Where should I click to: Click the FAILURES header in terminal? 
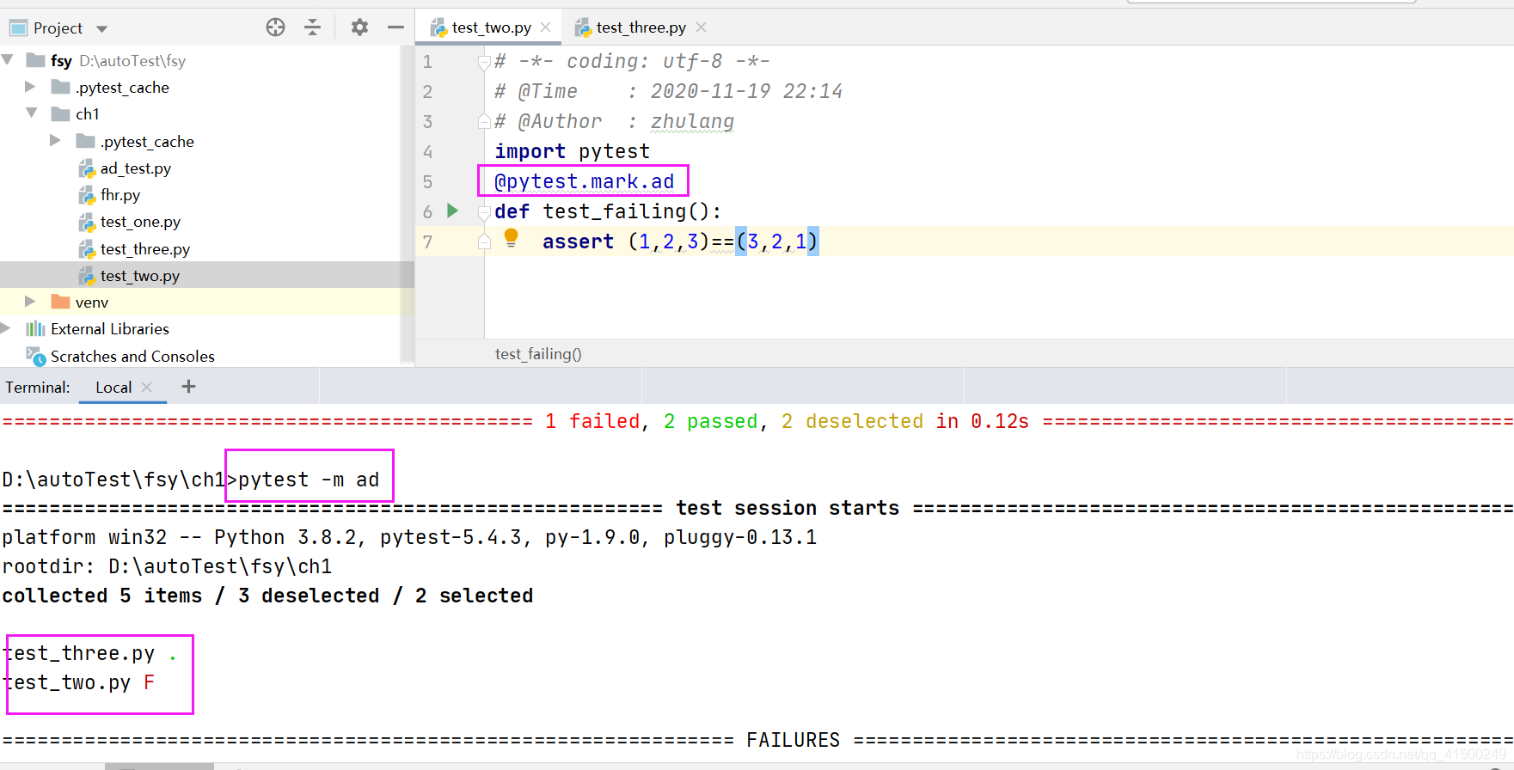click(x=793, y=740)
